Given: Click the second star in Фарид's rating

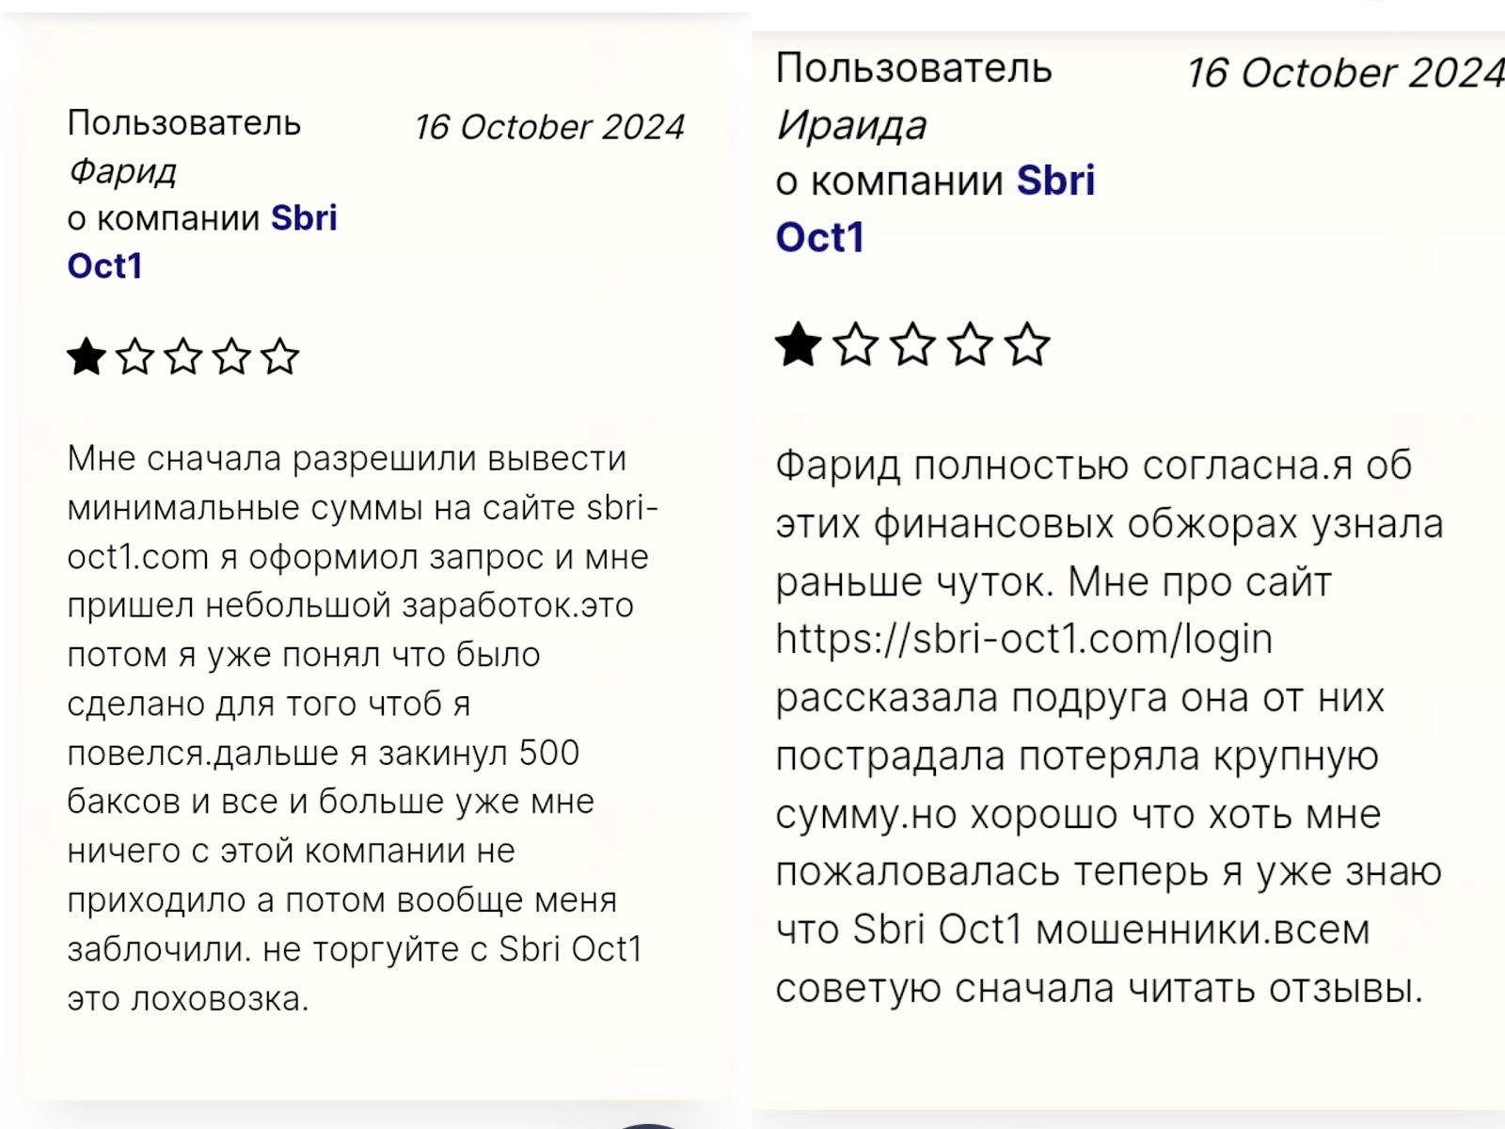Looking at the screenshot, I should (135, 358).
